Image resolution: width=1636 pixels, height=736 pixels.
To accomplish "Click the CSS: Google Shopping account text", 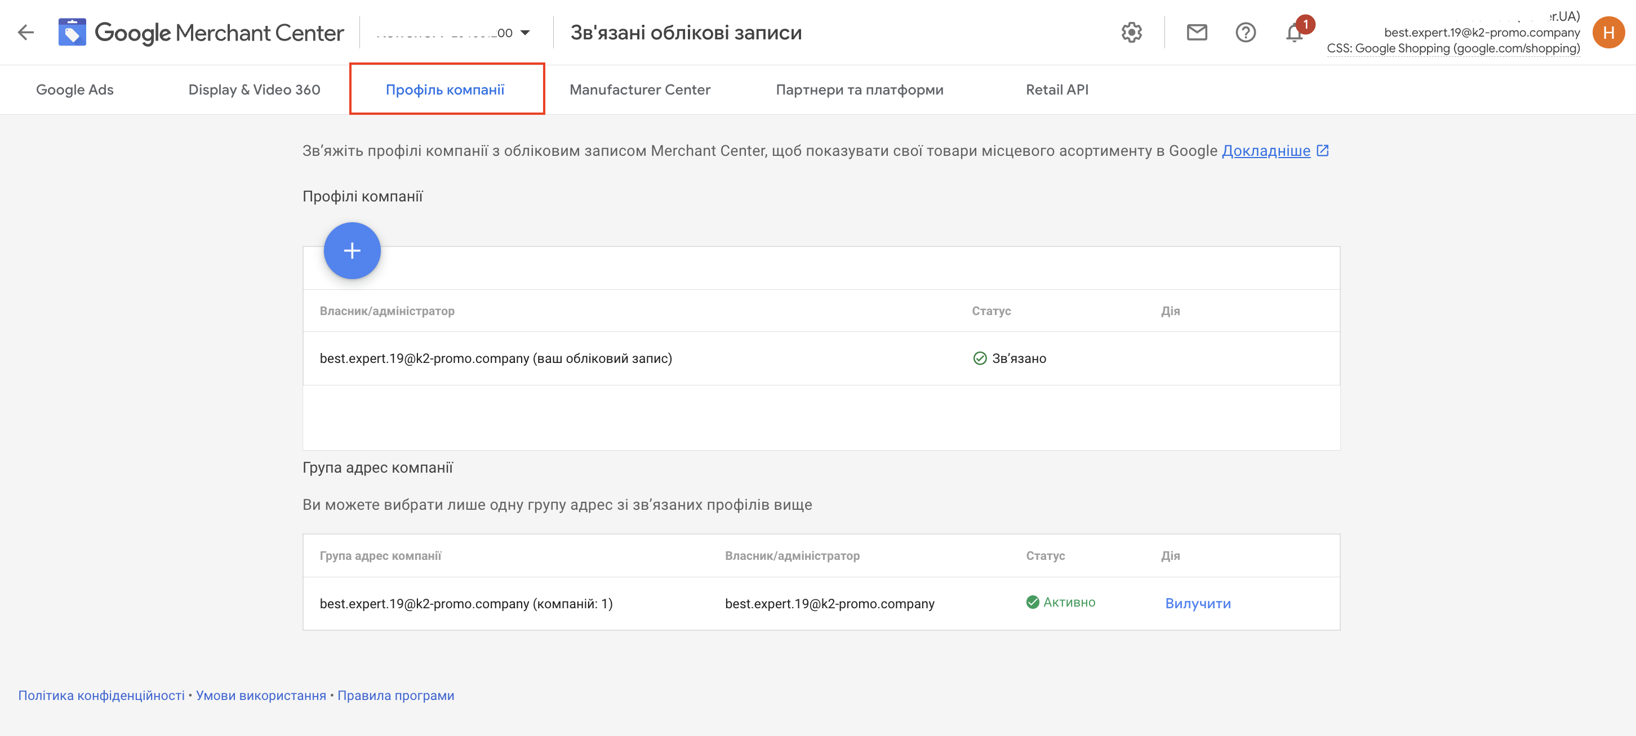I will pos(1453,48).
